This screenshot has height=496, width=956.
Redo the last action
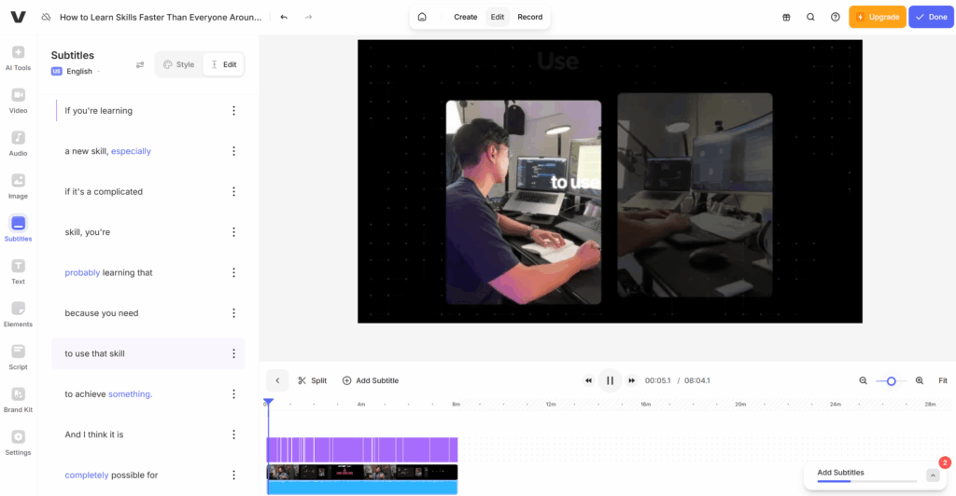tap(308, 17)
